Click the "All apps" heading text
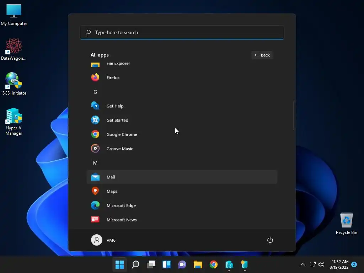Image resolution: width=364 pixels, height=273 pixels. 100,55
